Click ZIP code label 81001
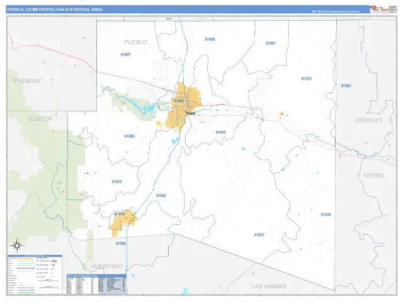The image size is (403, 302). [x=270, y=43]
